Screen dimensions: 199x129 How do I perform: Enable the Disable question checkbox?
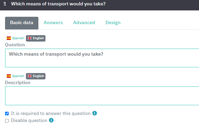[x=7, y=121]
